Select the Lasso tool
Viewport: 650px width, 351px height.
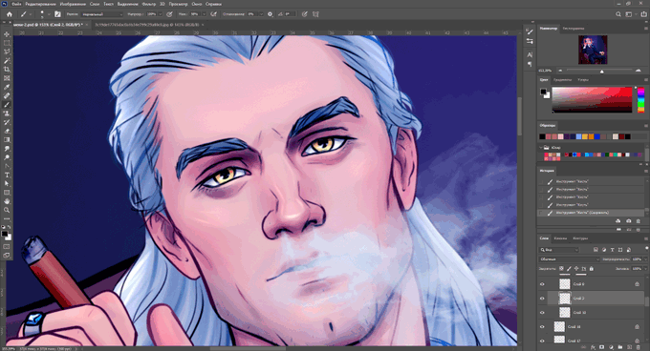click(x=7, y=52)
